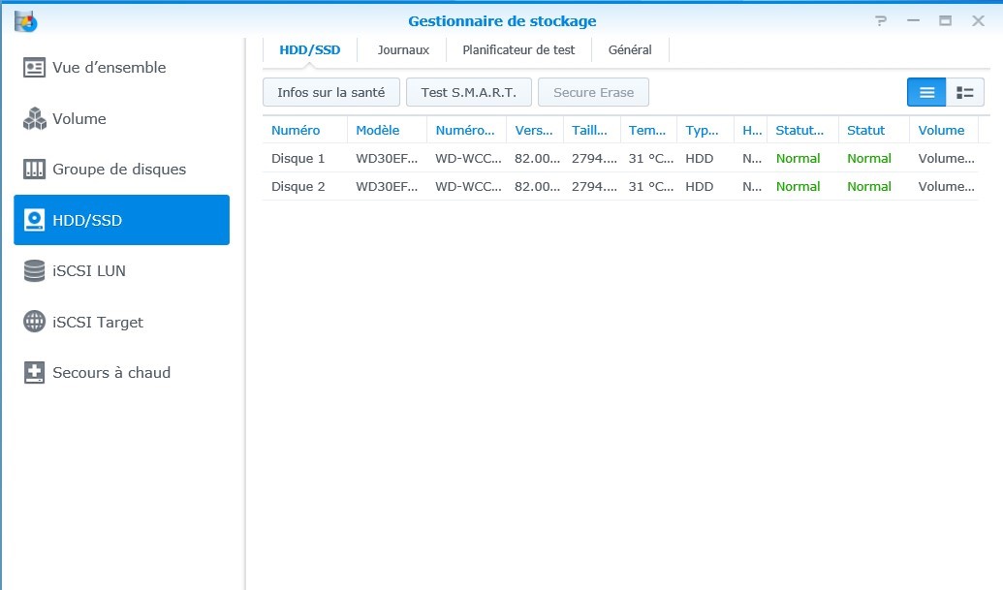Click WD-WCC... serial in Disque 2 row
Image resolution: width=1003 pixels, height=590 pixels.
pos(468,187)
